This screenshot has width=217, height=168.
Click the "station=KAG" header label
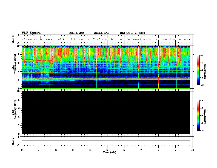[x=102, y=33]
